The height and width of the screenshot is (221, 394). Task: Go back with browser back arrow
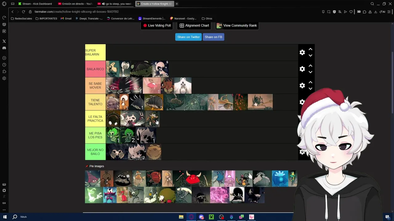(x=12, y=12)
